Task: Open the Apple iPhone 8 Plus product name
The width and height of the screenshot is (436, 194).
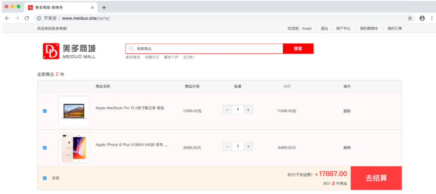Action: [x=131, y=145]
